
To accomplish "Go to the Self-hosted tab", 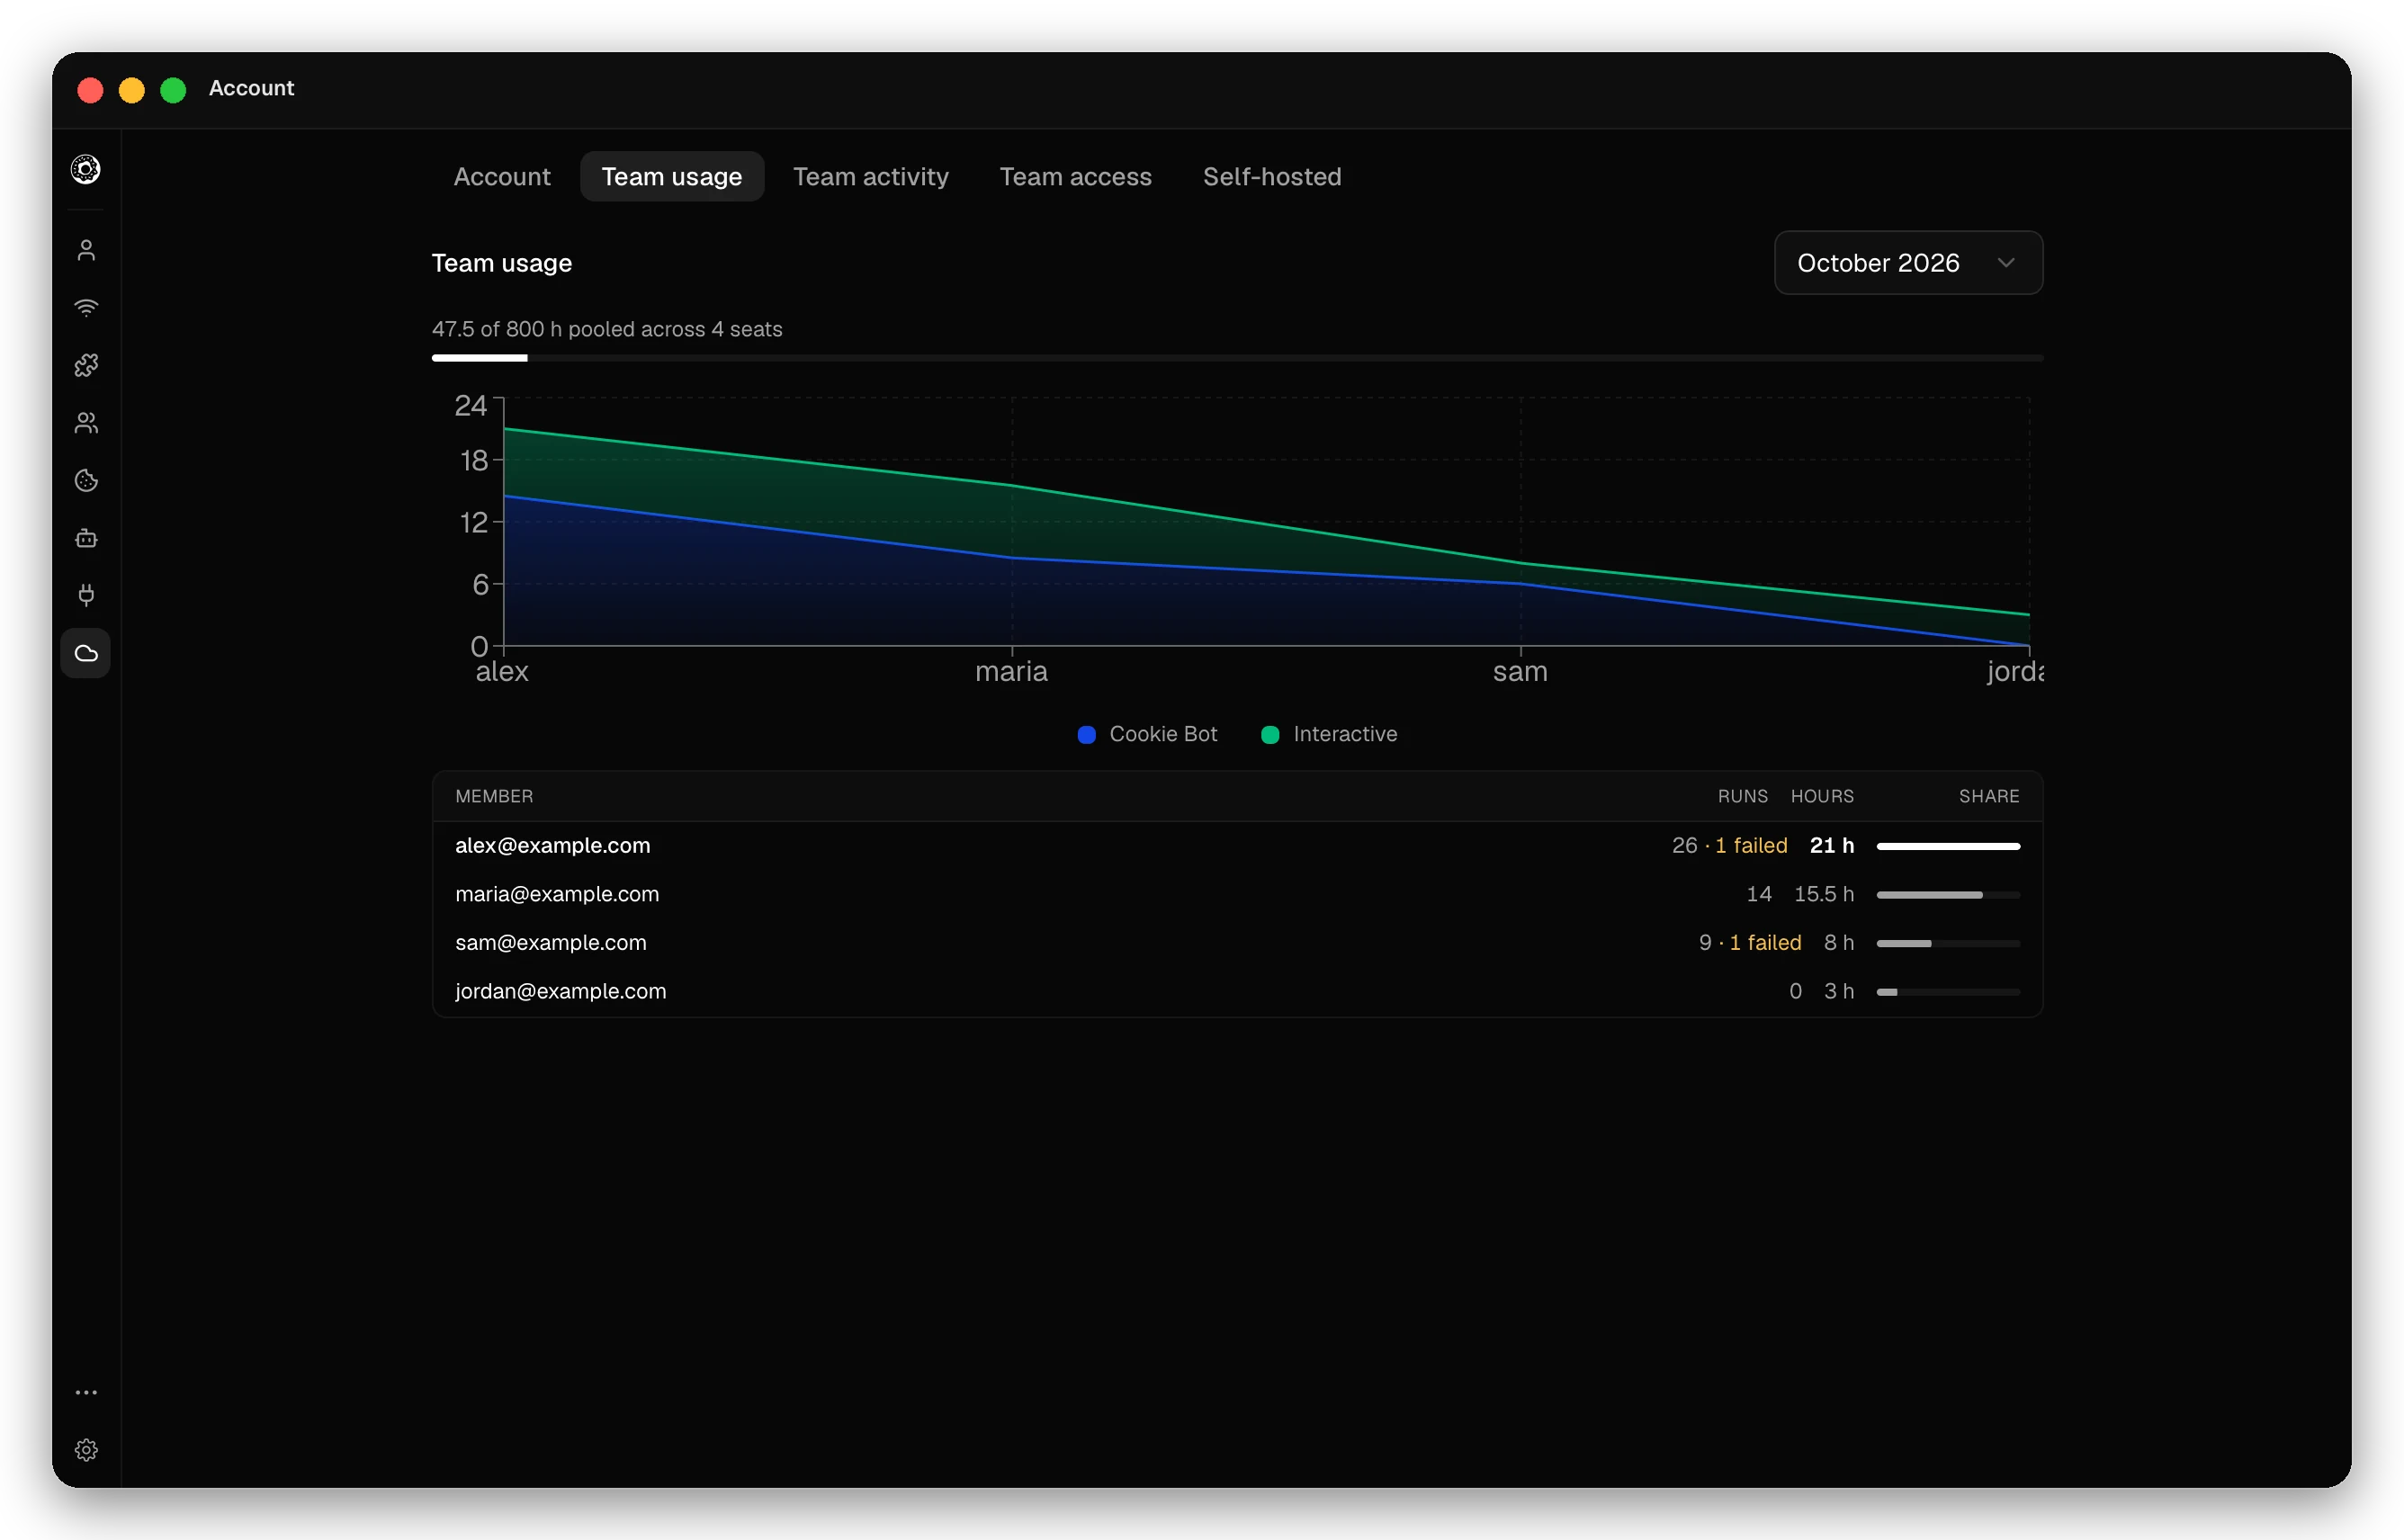I will (1271, 176).
